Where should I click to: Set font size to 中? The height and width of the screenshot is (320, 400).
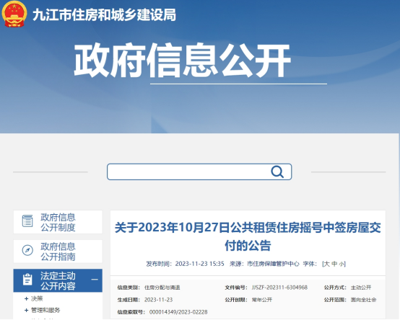pos(334,264)
